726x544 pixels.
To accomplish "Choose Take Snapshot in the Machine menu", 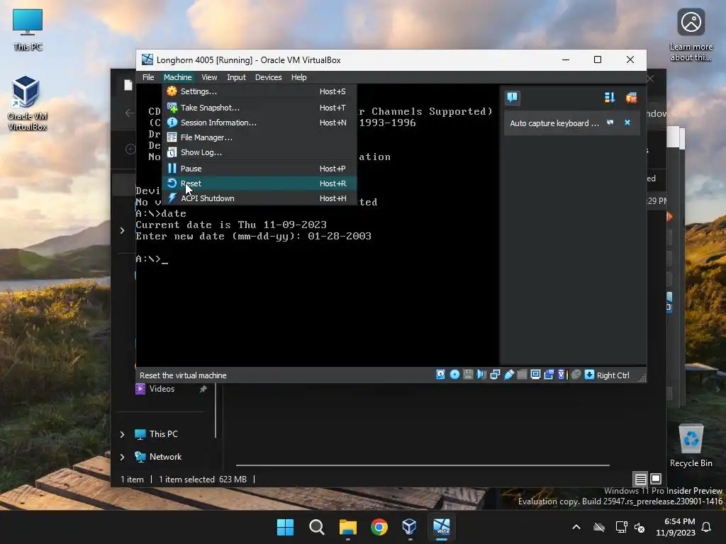I will [x=259, y=108].
